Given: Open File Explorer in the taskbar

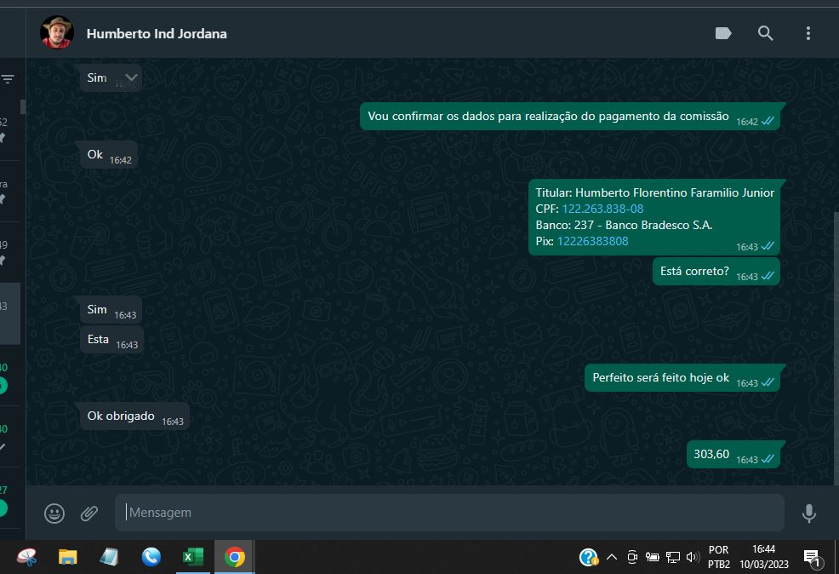Looking at the screenshot, I should (x=68, y=557).
